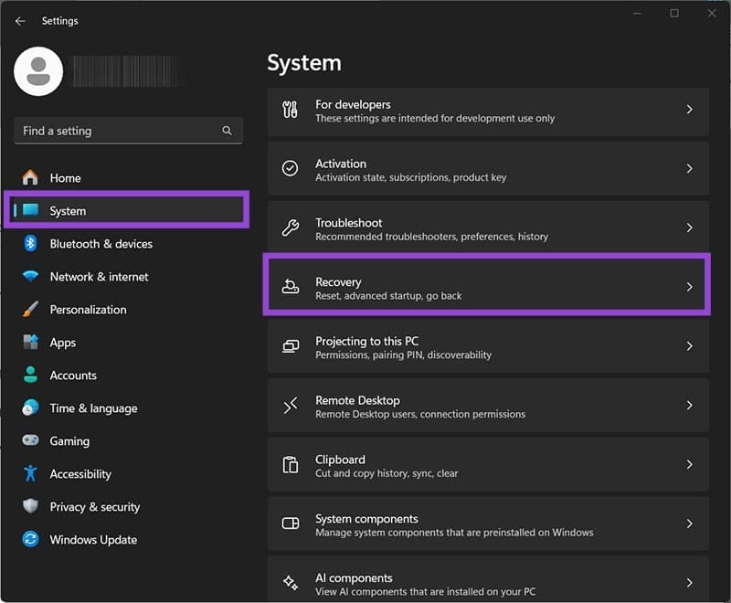The width and height of the screenshot is (731, 603).
Task: Expand the Recovery settings row chevron
Action: coord(689,288)
